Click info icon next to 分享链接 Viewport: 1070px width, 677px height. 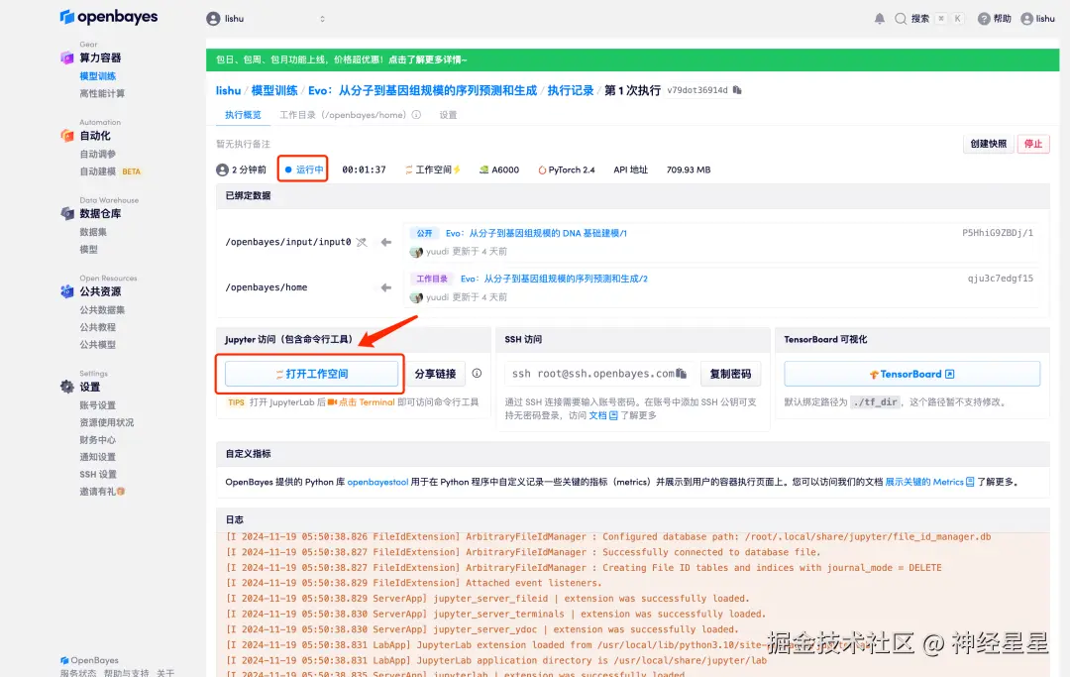tap(477, 374)
